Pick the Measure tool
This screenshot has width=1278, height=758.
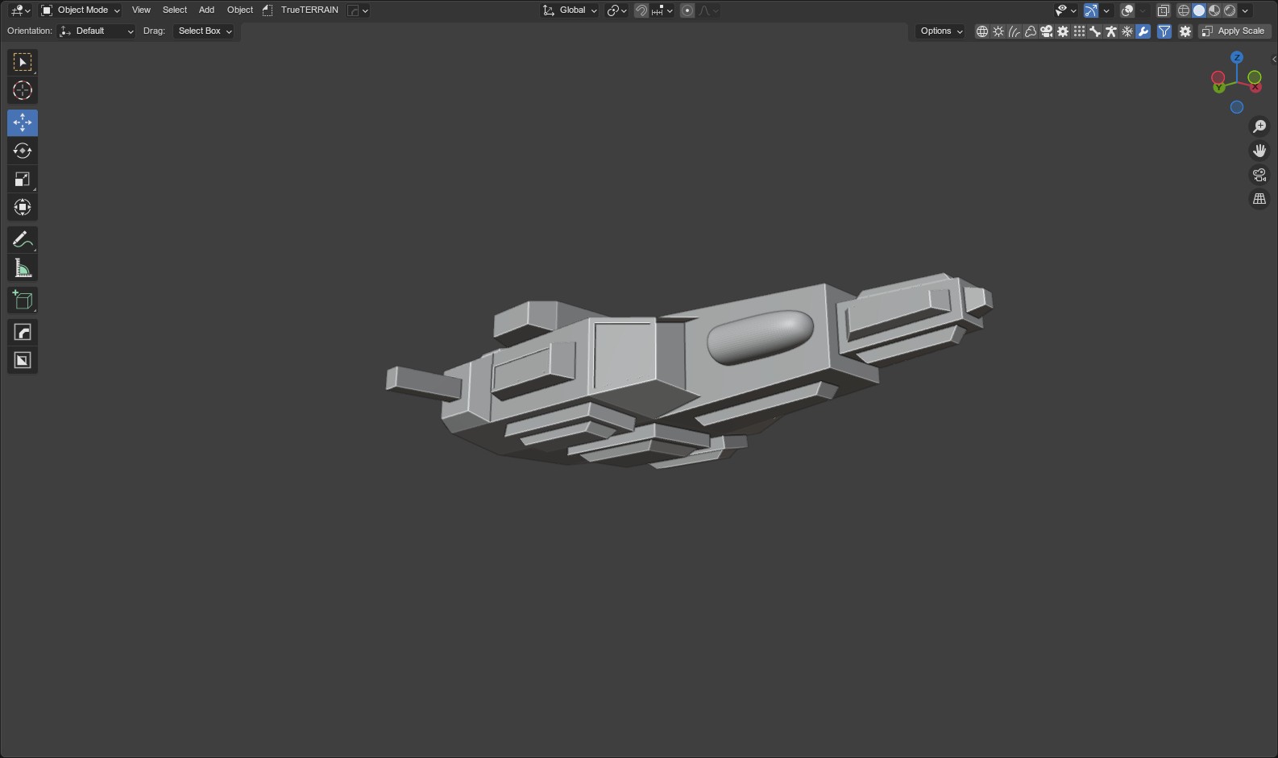click(x=23, y=268)
